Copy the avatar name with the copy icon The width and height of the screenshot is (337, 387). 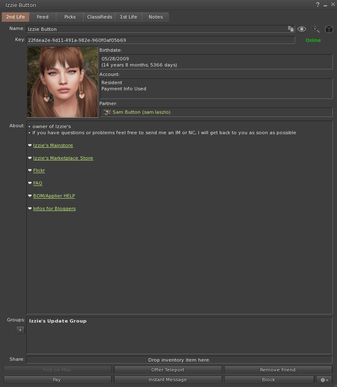tap(291, 29)
